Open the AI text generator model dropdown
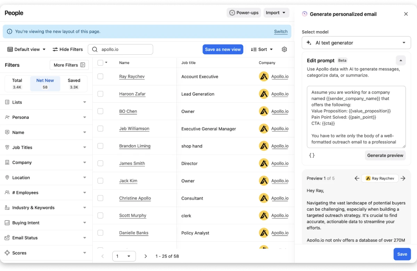This screenshot has width=417, height=271. (357, 43)
